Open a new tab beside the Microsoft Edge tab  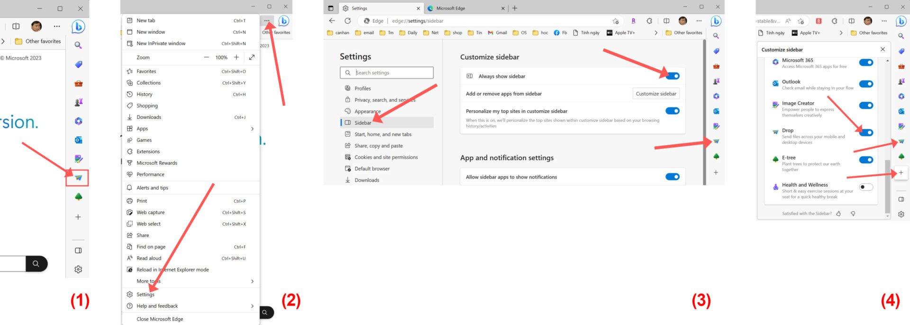coord(515,8)
